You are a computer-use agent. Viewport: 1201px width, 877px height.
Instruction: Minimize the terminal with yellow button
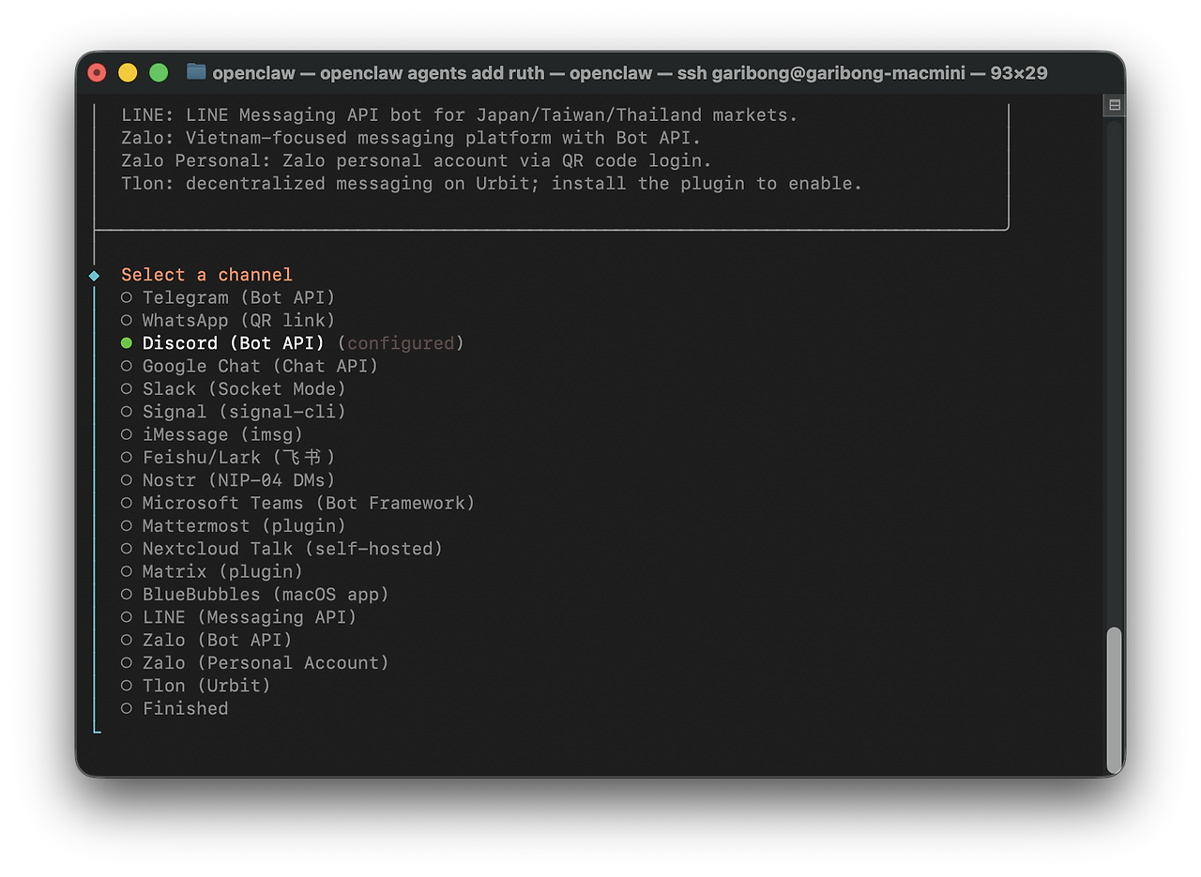[x=128, y=72]
